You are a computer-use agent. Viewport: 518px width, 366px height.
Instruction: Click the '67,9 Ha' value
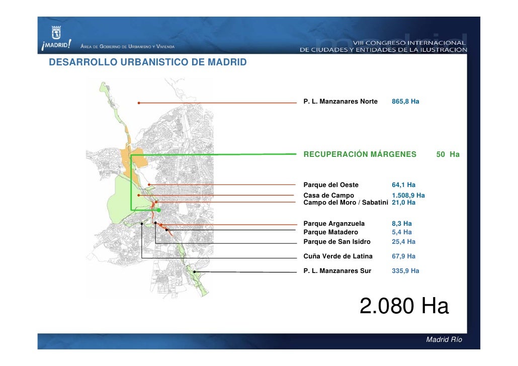pyautogui.click(x=403, y=256)
